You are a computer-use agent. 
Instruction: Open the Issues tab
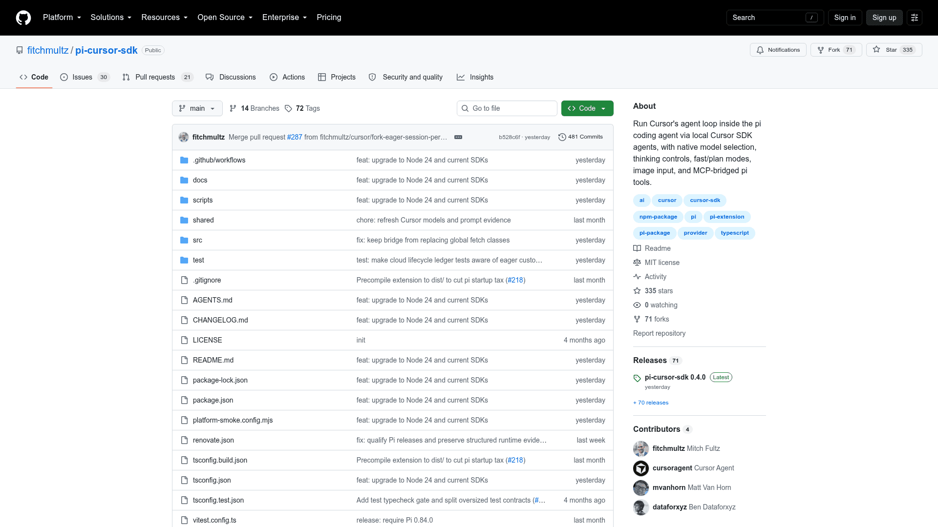[x=85, y=77]
